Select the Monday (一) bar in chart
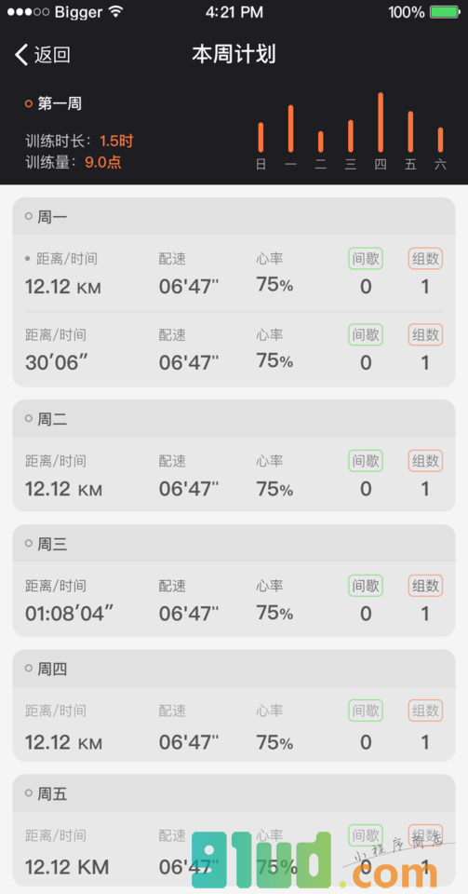This screenshot has height=894, width=468. click(291, 129)
